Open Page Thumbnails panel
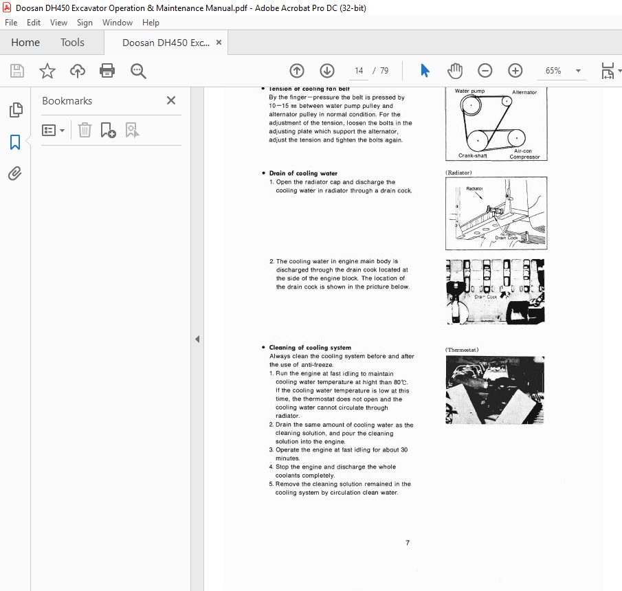The width and height of the screenshot is (622, 591). tap(16, 110)
